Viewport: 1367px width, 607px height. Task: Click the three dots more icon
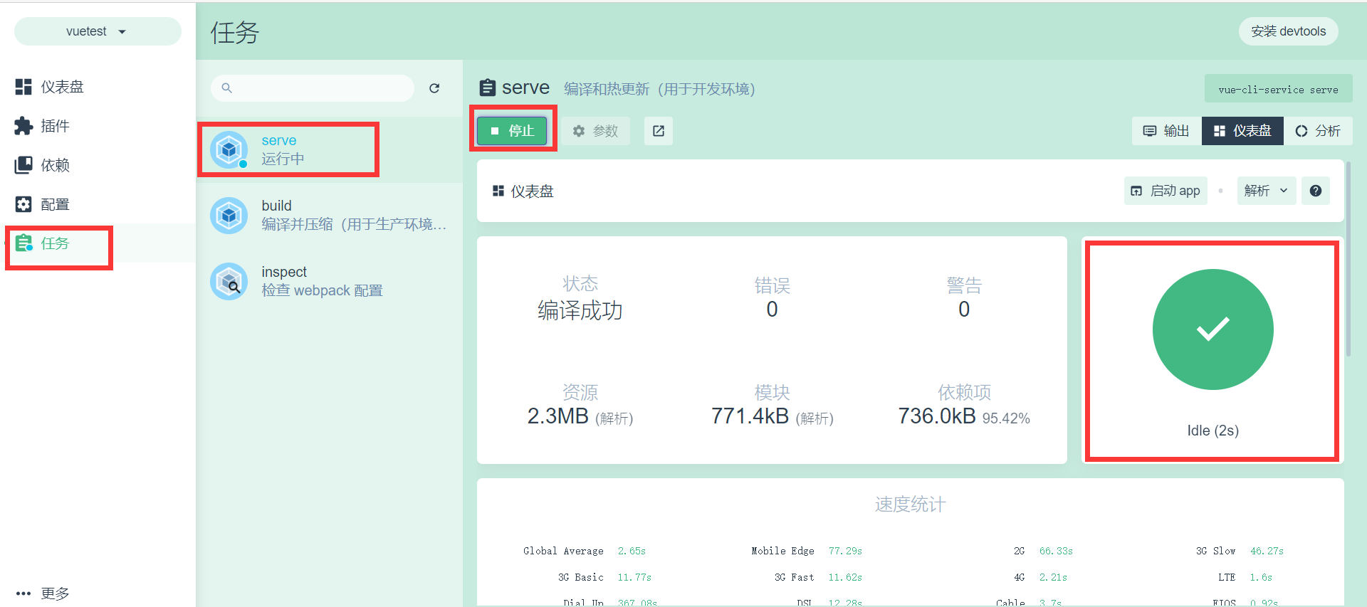point(23,593)
